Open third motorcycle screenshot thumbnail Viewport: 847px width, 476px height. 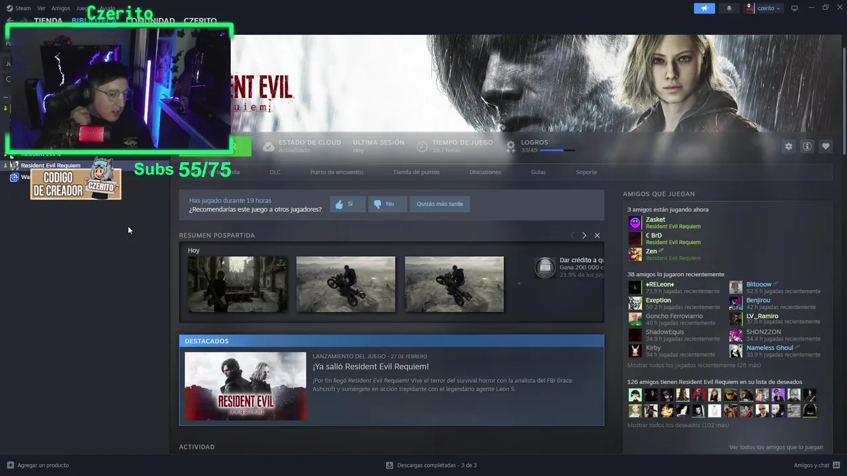click(454, 284)
